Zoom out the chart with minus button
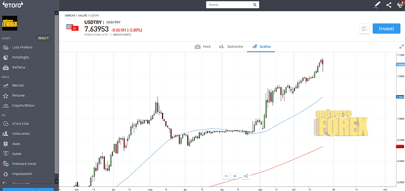The width and height of the screenshot is (405, 191). [x=226, y=176]
